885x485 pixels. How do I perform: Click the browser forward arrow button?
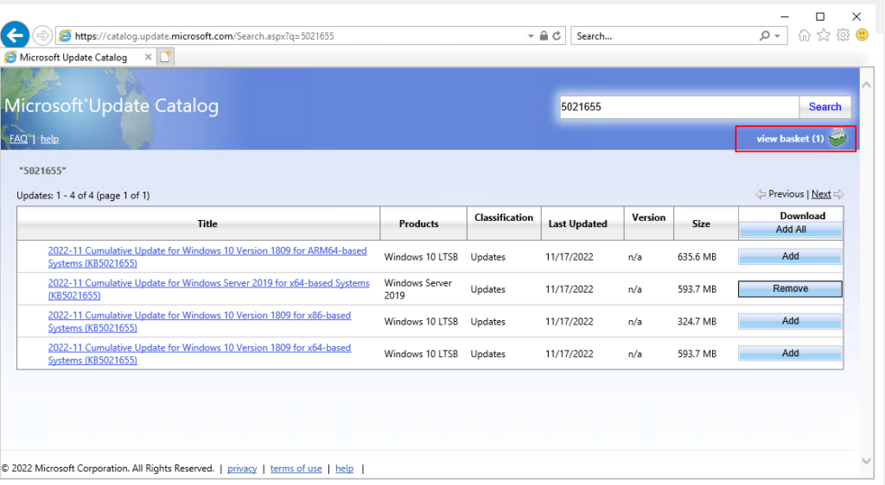[x=42, y=35]
